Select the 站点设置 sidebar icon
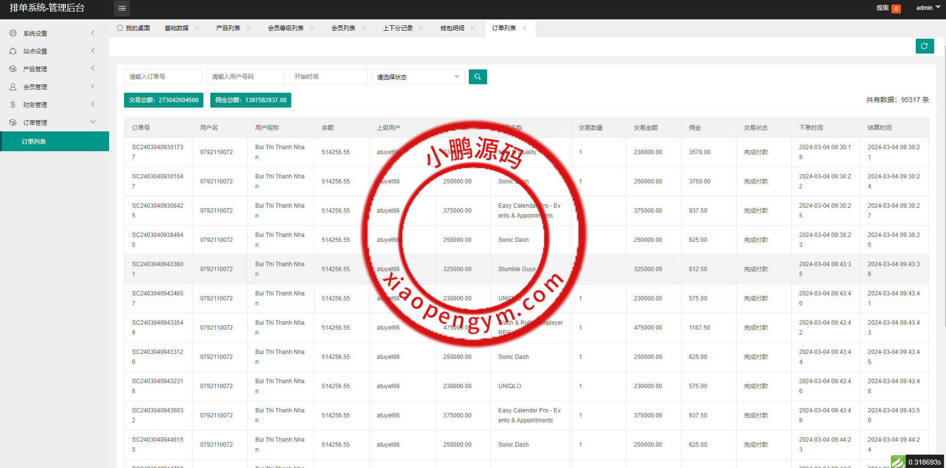This screenshot has width=946, height=468. (x=13, y=51)
